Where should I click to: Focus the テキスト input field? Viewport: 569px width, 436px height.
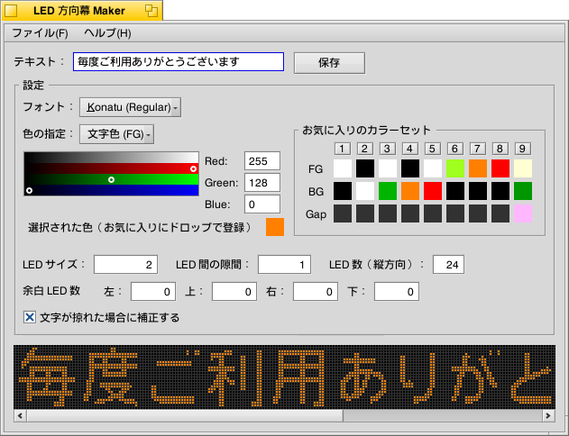click(179, 61)
